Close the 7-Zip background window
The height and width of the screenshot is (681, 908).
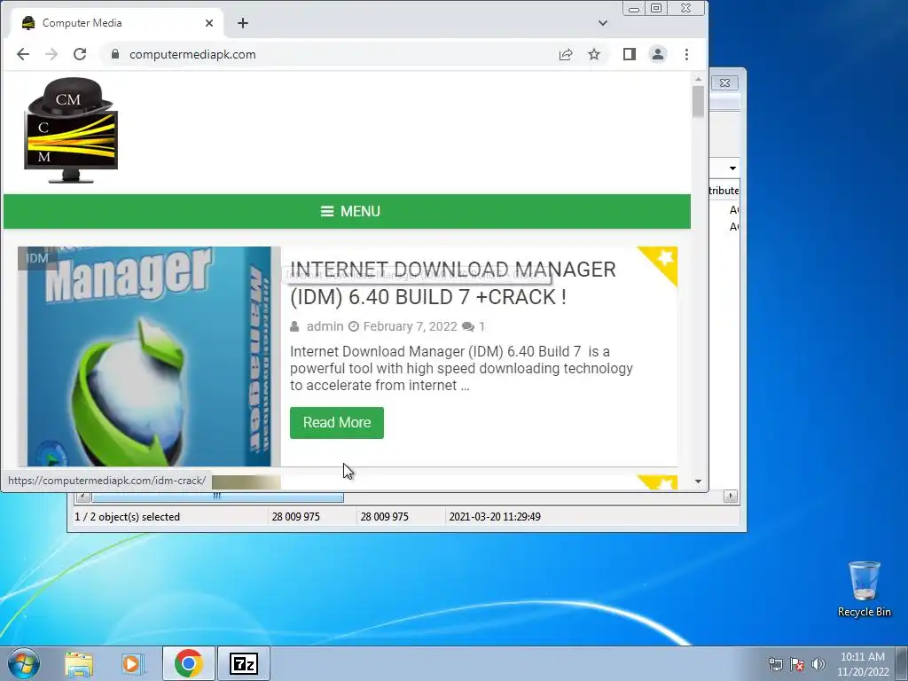coord(724,82)
